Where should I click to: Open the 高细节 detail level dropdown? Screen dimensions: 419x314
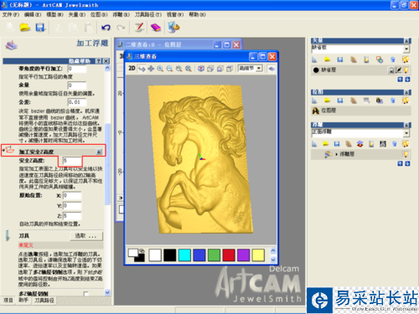pyautogui.click(x=259, y=69)
